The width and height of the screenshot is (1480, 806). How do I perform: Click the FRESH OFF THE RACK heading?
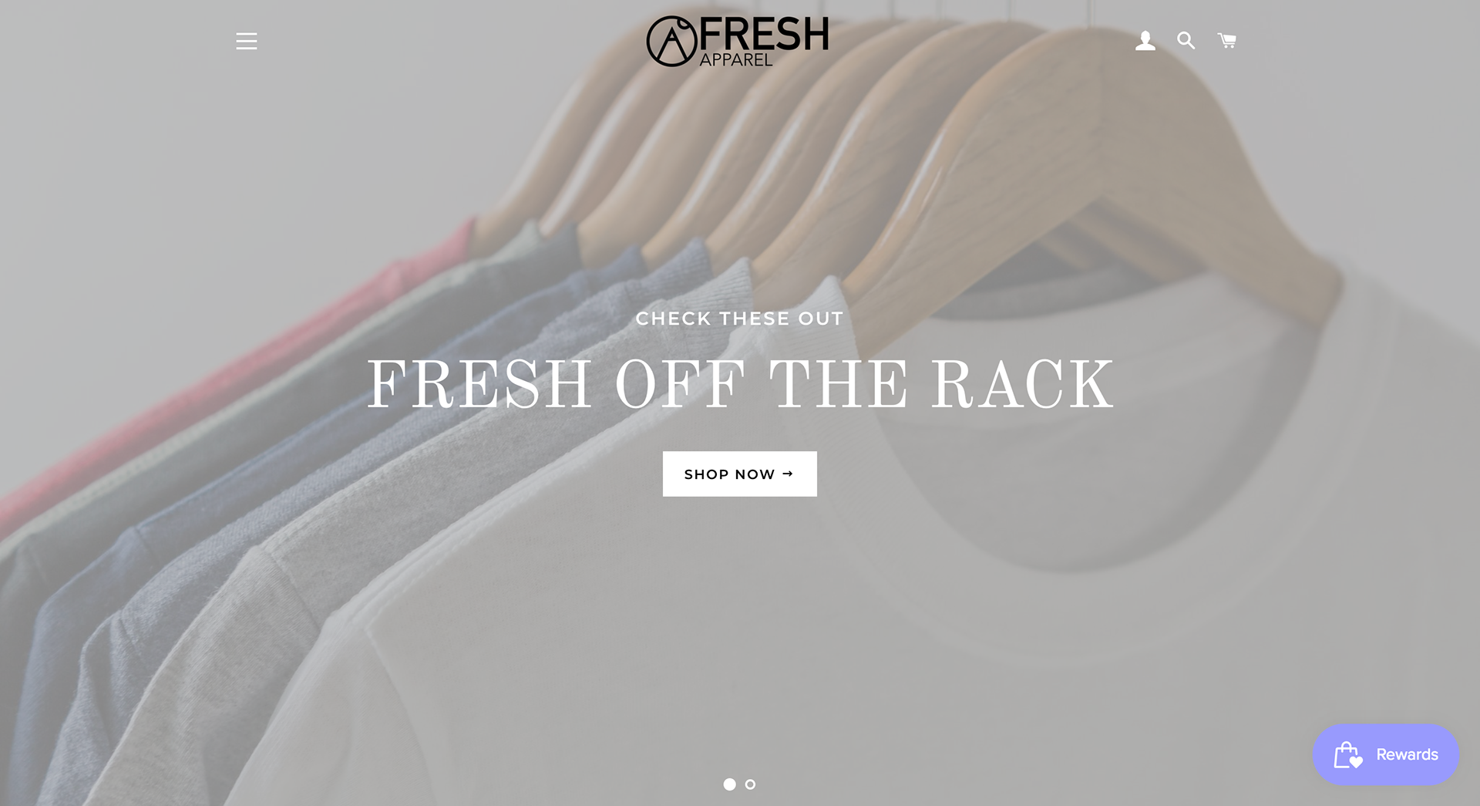740,385
